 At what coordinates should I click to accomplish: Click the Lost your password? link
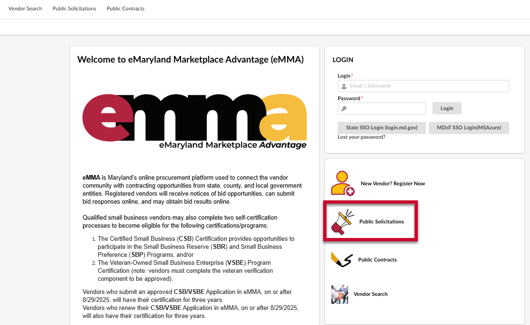pyautogui.click(x=361, y=137)
